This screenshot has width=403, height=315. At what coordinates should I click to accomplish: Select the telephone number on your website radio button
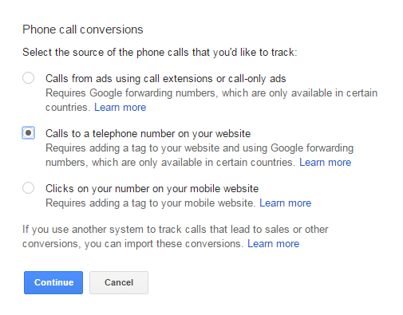[x=28, y=133]
